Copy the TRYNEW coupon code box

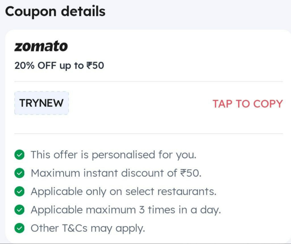click(x=42, y=103)
